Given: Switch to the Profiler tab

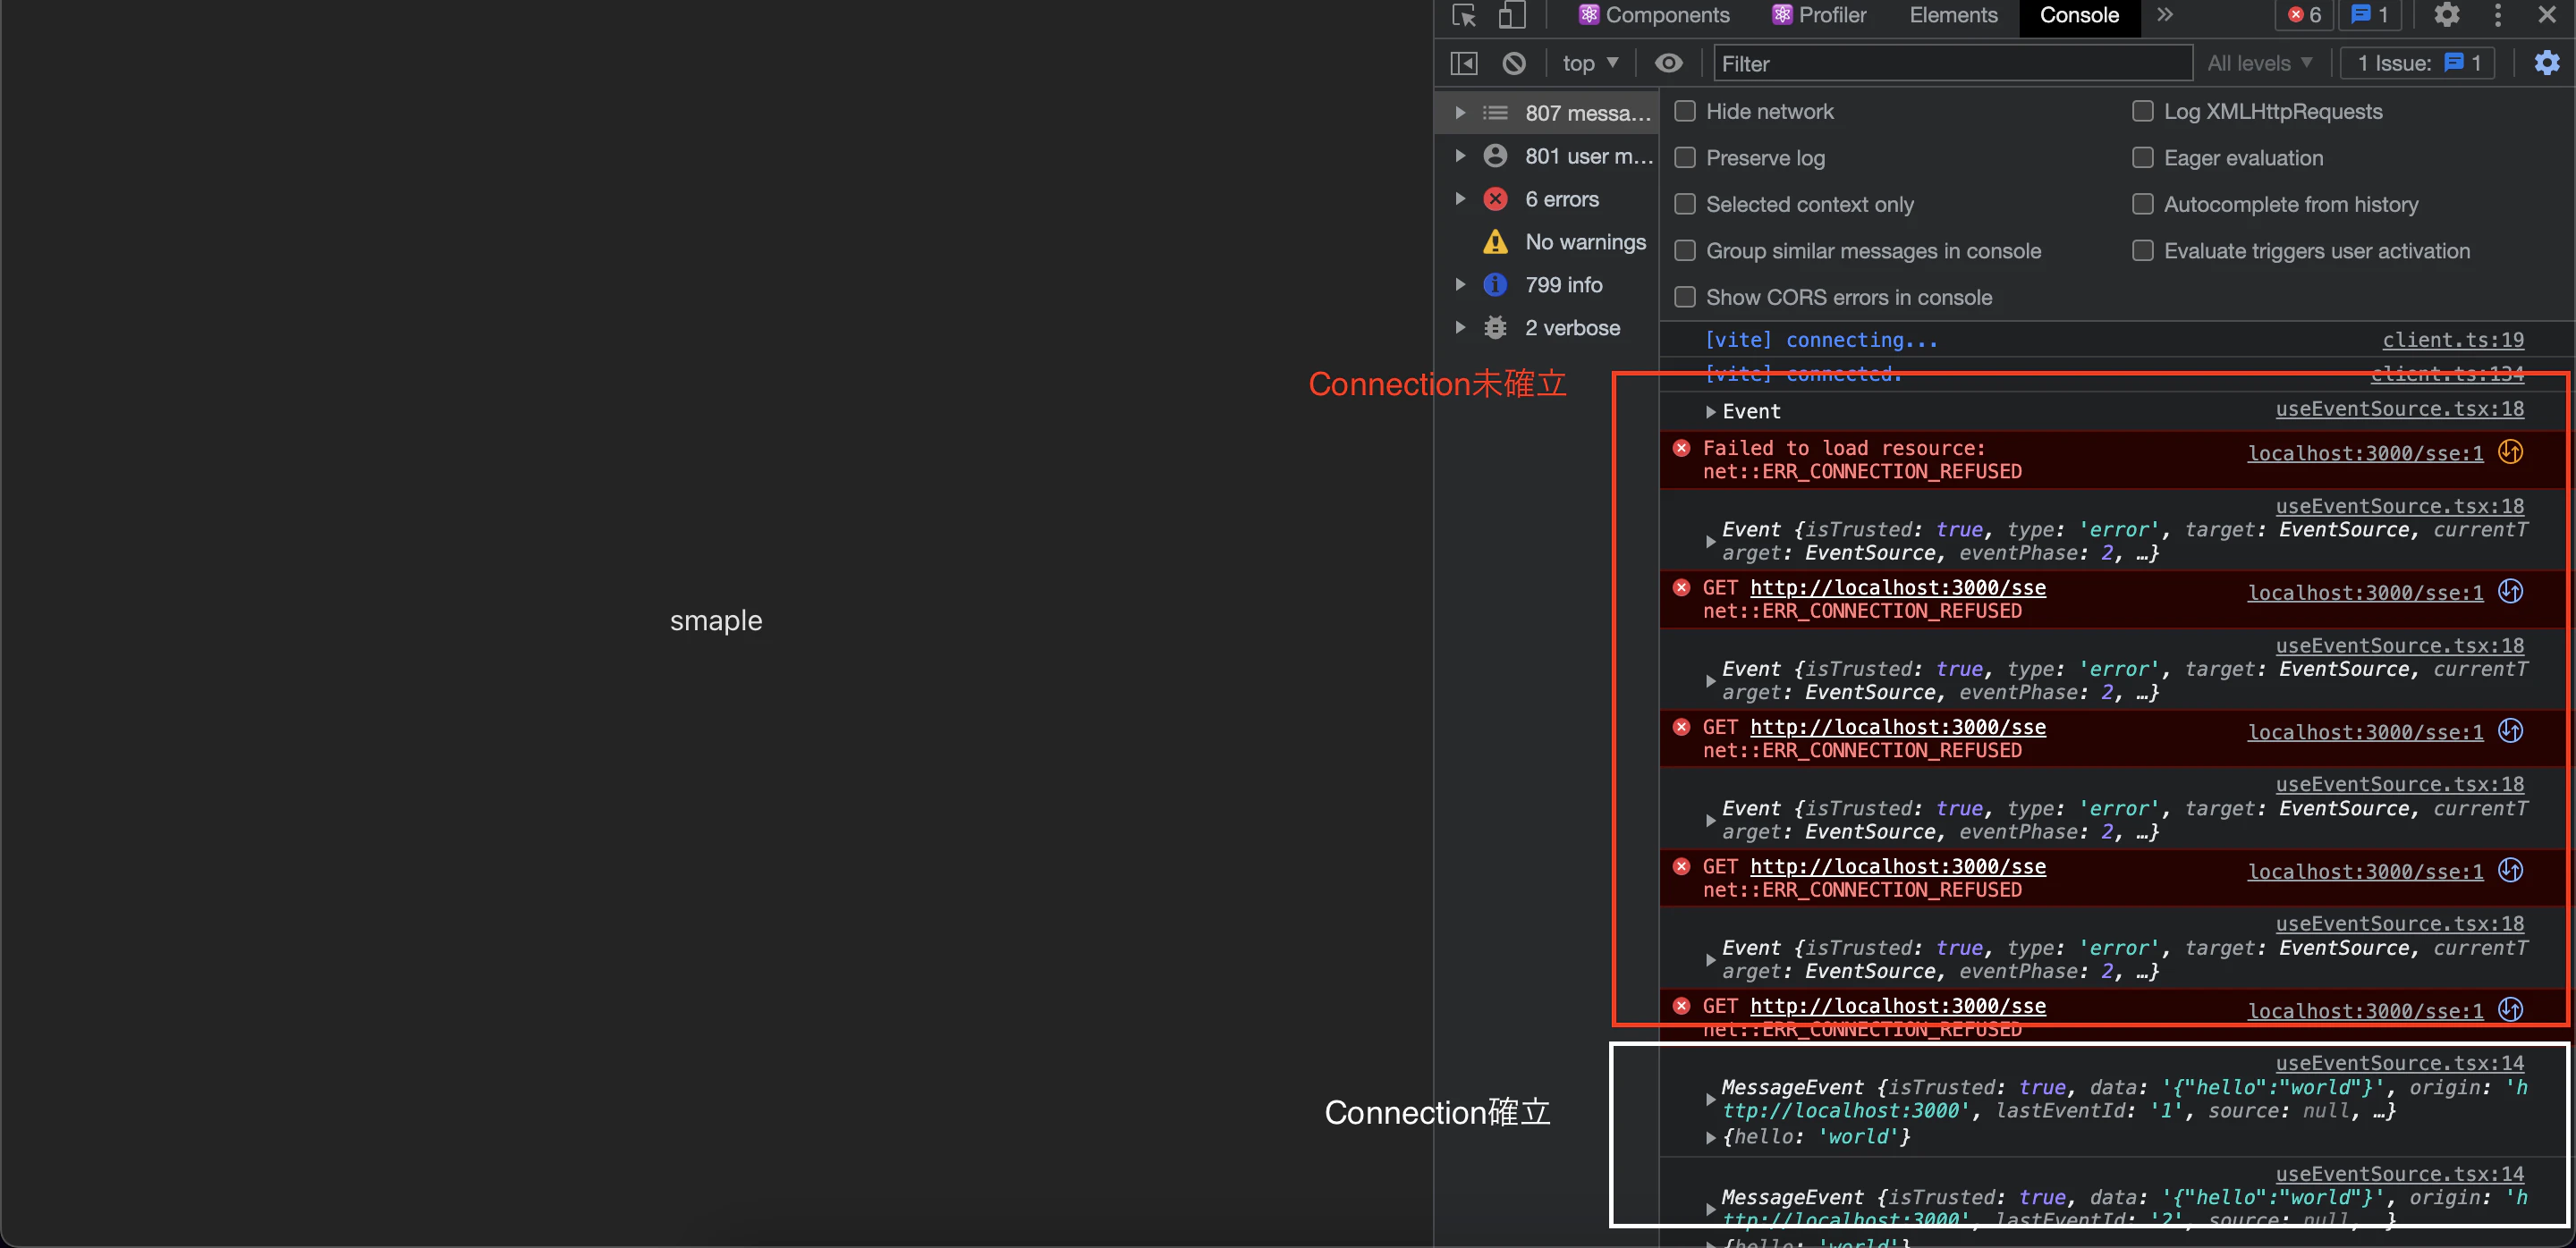Looking at the screenshot, I should (x=1819, y=15).
